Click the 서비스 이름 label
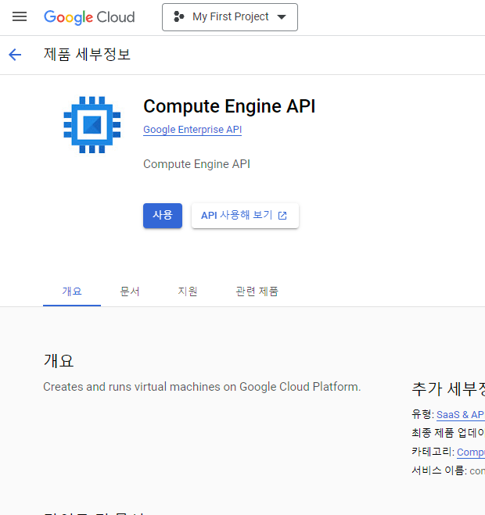Image resolution: width=485 pixels, height=515 pixels. click(439, 470)
